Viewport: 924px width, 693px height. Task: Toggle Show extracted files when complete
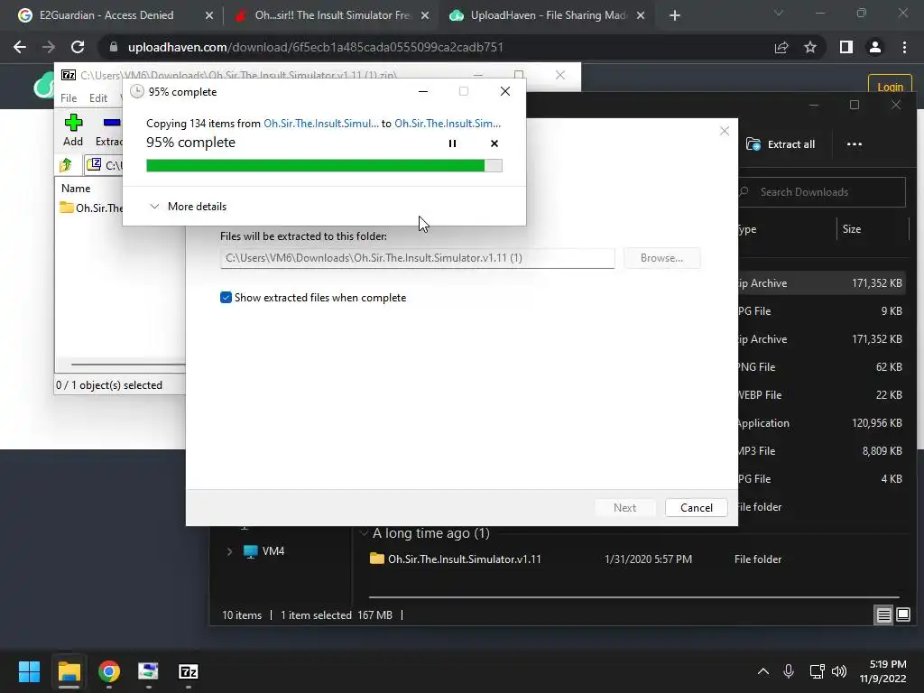[x=226, y=298]
